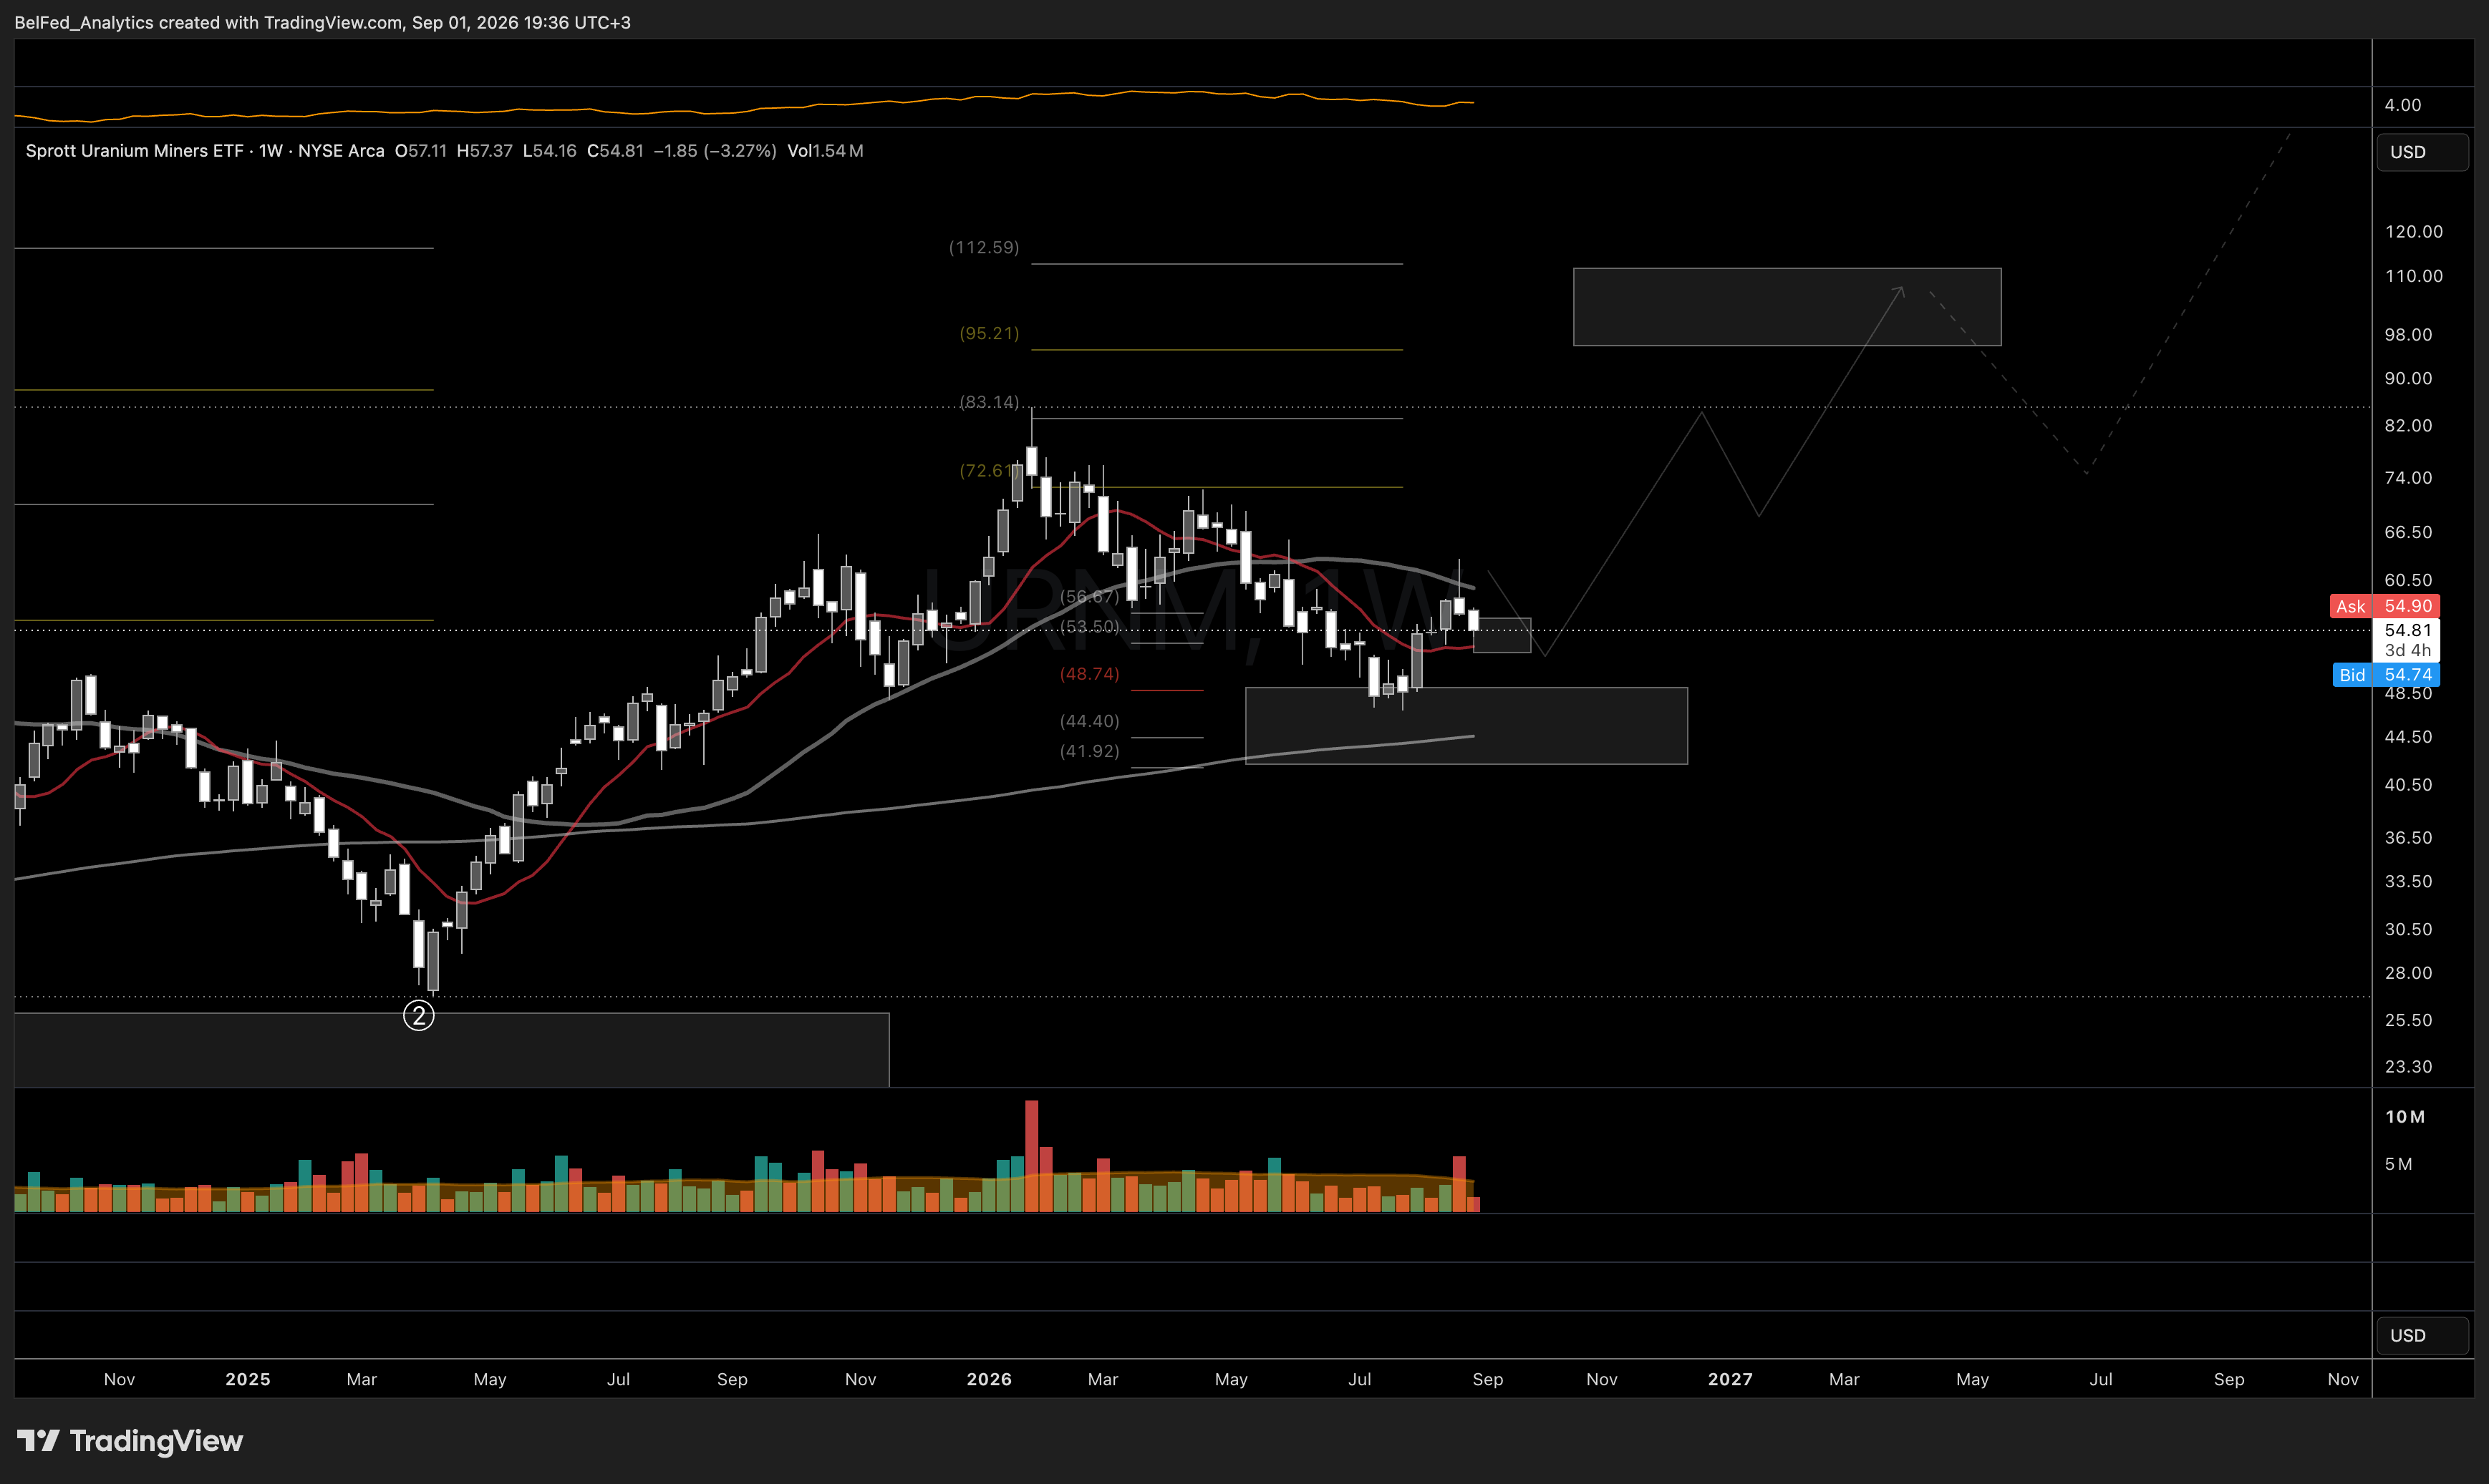The width and height of the screenshot is (2489, 1484).
Task: Click the (95.21) Fibonacci level label
Action: click(x=990, y=333)
